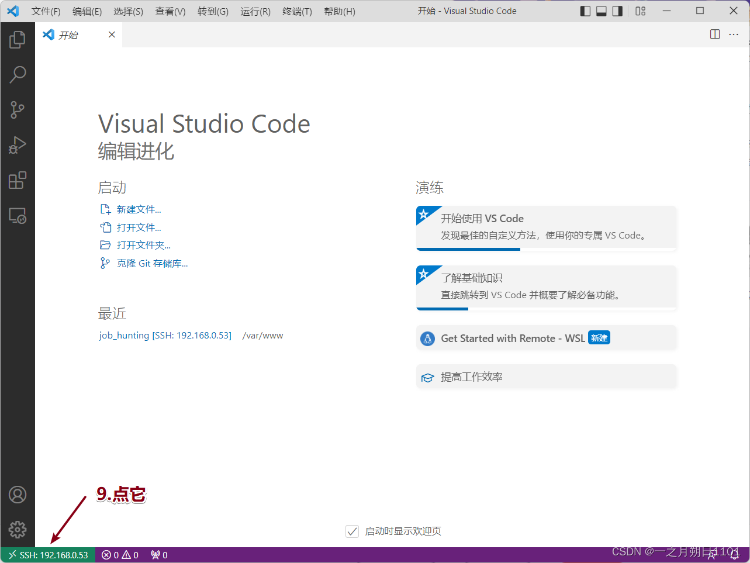Open the 运行(R) menu
Viewport: 750px width, 563px height.
point(255,12)
